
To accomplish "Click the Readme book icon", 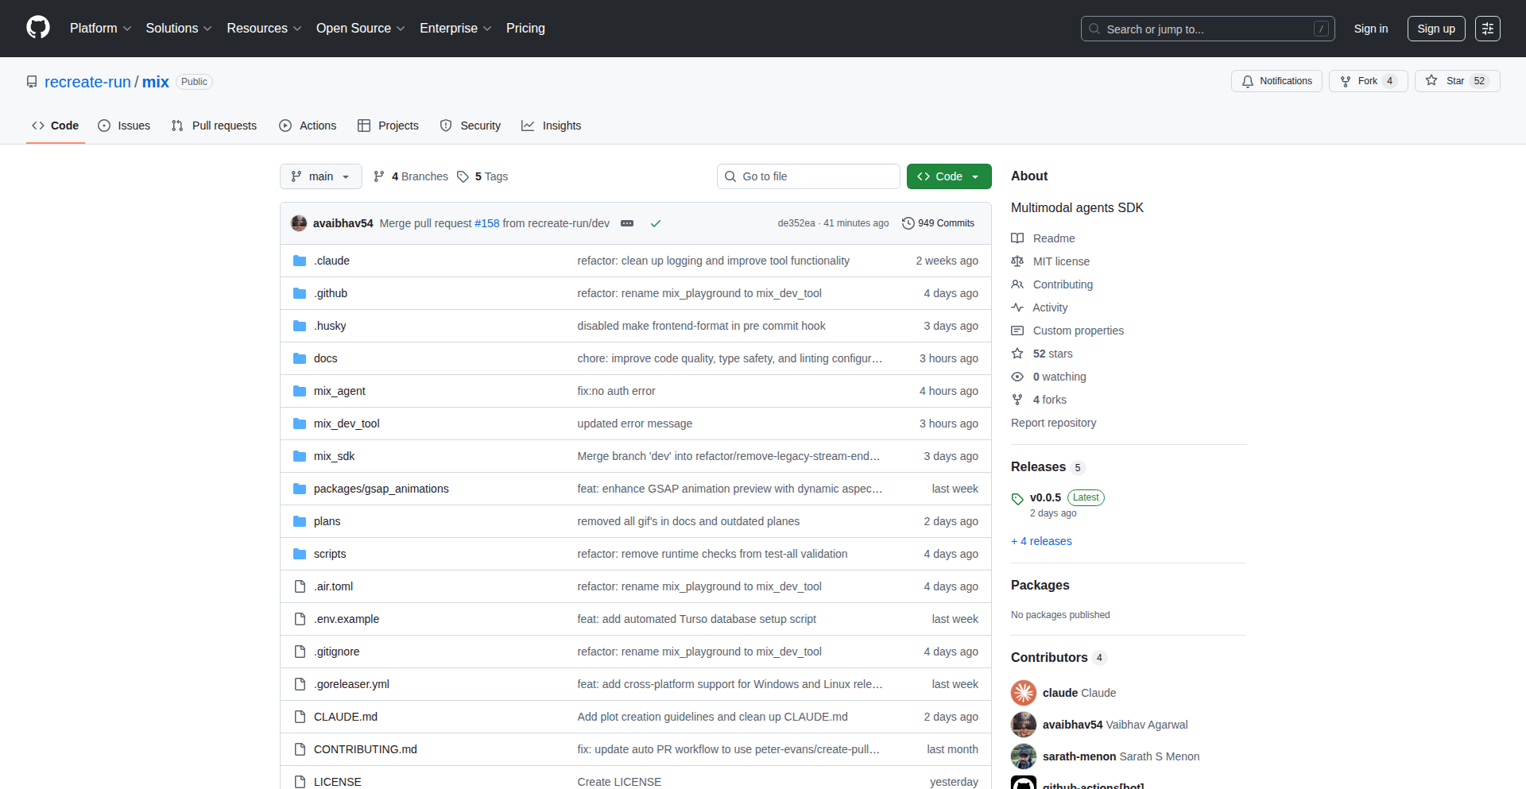I will 1017,238.
